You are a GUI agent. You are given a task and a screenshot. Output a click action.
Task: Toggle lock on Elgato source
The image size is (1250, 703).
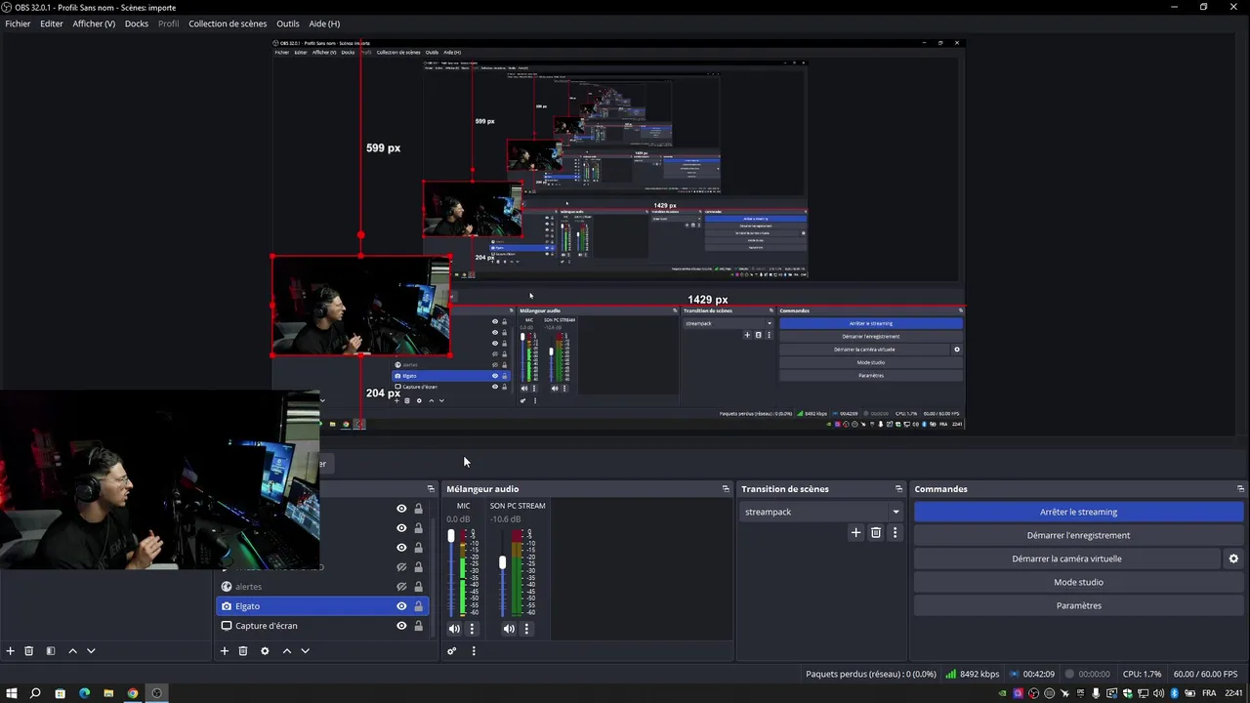(x=418, y=606)
